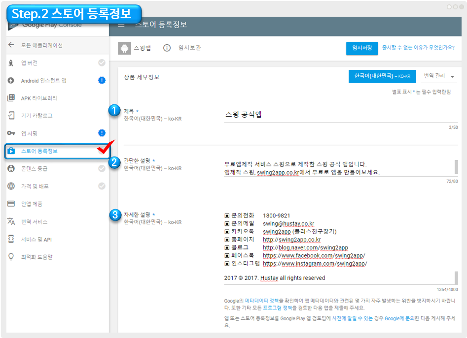Click the 1354/4000 character counter
The width and height of the screenshot is (467, 338).
(x=447, y=290)
